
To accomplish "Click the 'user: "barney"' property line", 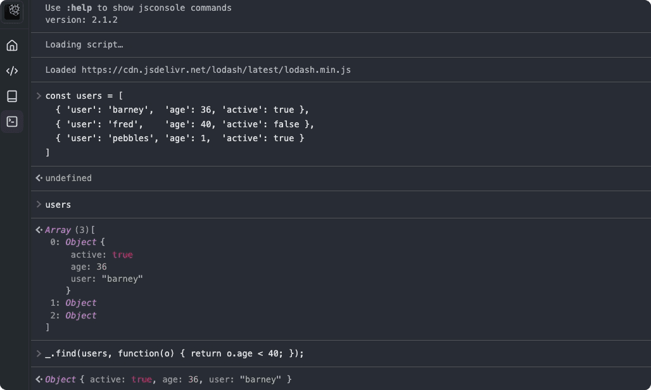I will tap(106, 279).
